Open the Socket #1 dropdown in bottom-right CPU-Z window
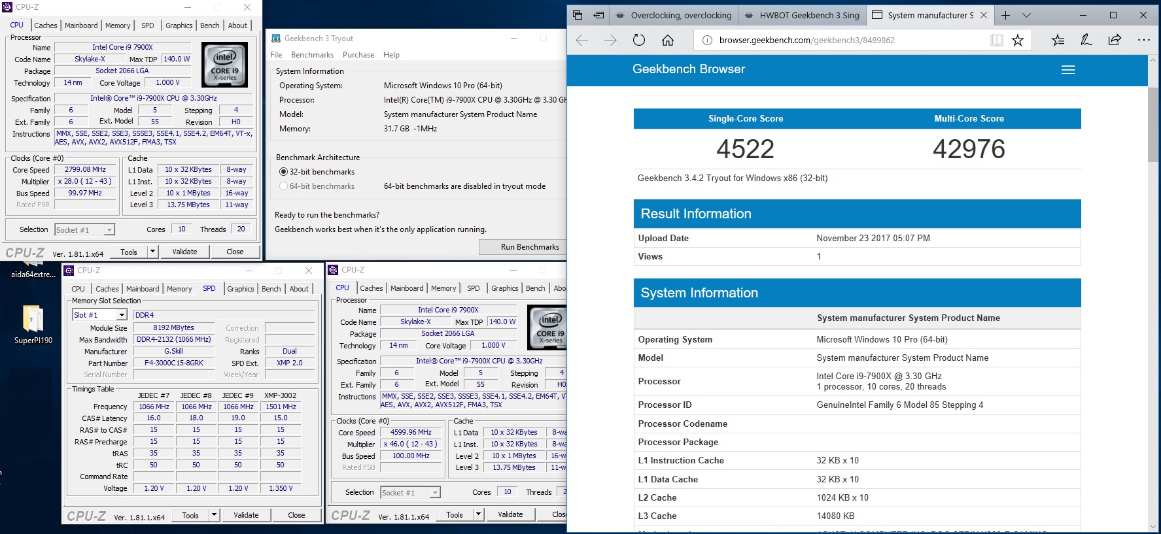The image size is (1161, 534). pyautogui.click(x=436, y=493)
